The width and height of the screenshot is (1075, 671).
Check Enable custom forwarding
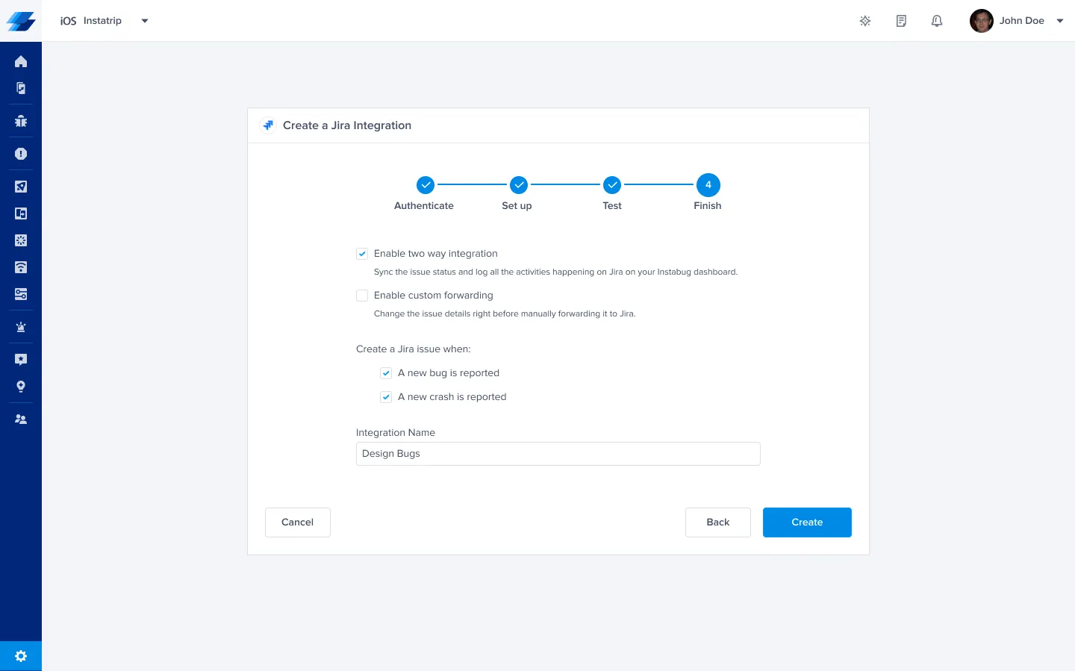(x=362, y=296)
